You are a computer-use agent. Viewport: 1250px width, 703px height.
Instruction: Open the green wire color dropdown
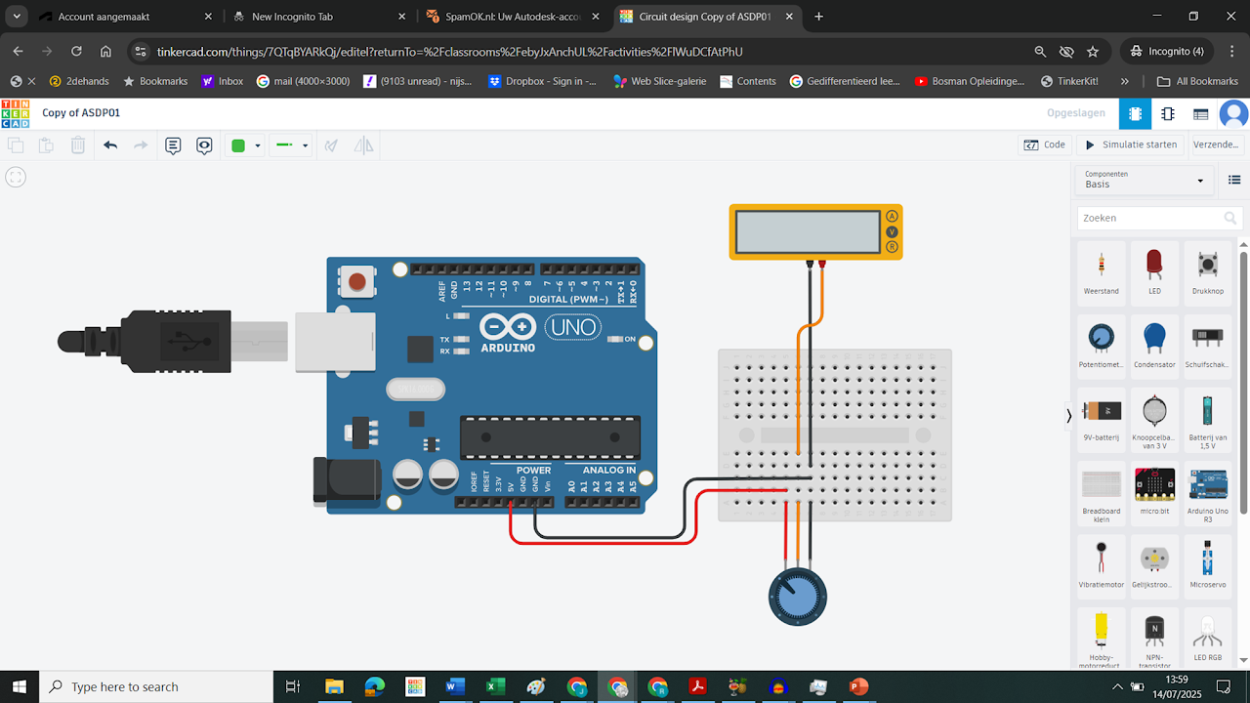(x=245, y=145)
